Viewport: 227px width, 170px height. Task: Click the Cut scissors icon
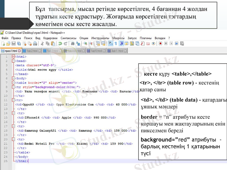pos(42,44)
